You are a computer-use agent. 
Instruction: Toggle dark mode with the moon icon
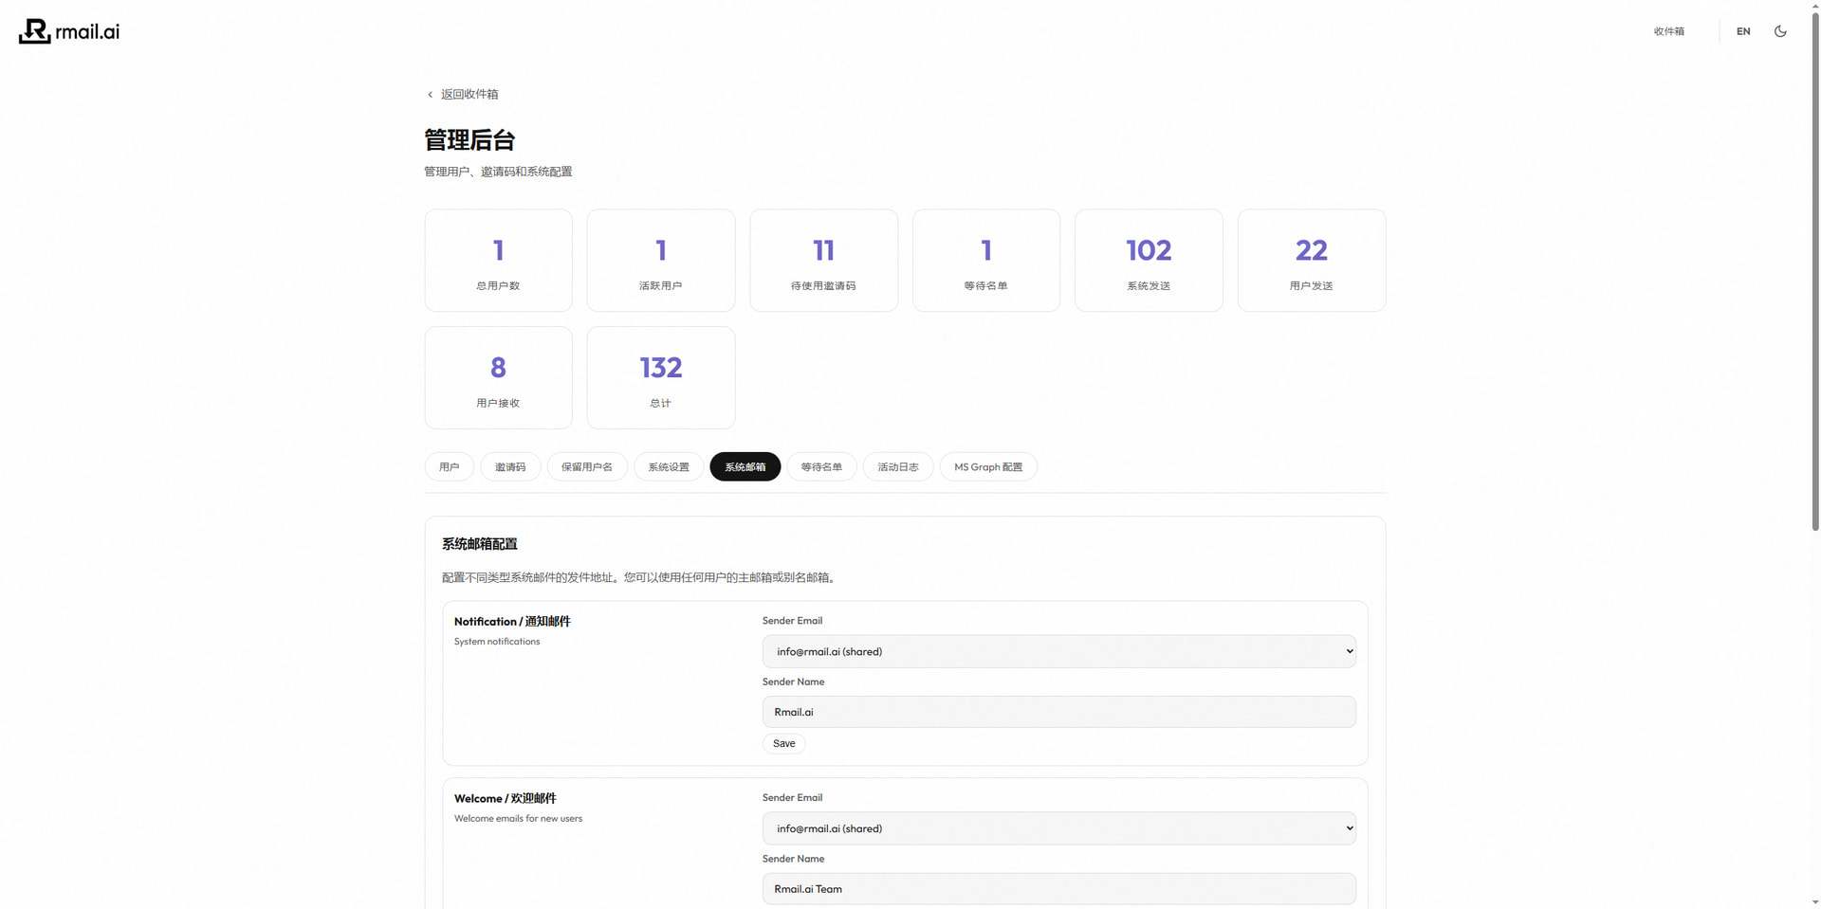click(x=1780, y=31)
